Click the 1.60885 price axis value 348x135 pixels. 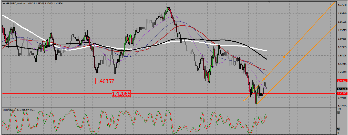(x=342, y=39)
